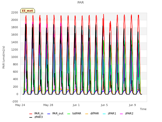Click the May 24 x-axis tick label
This screenshot has height=122, width=162.
point(20,105)
